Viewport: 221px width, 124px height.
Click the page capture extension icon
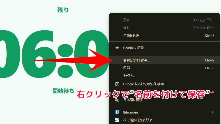point(117,120)
